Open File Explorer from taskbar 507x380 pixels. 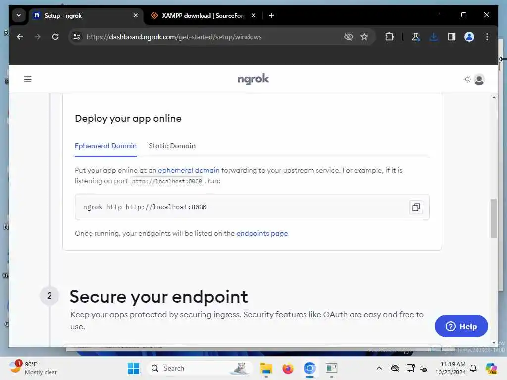pos(266,368)
